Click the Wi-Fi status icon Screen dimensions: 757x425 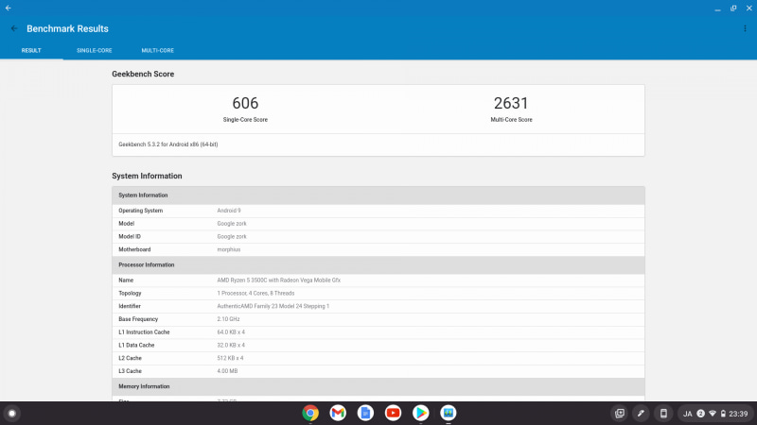(713, 414)
